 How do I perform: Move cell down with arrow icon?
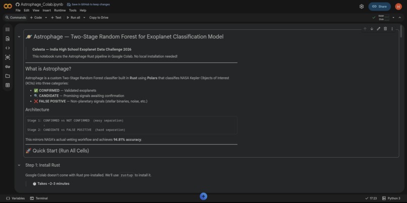[x=372, y=29]
